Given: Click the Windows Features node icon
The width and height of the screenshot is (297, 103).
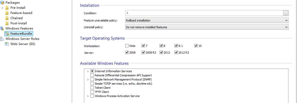Looking at the screenshot, I should pyautogui.click(x=2, y=28).
